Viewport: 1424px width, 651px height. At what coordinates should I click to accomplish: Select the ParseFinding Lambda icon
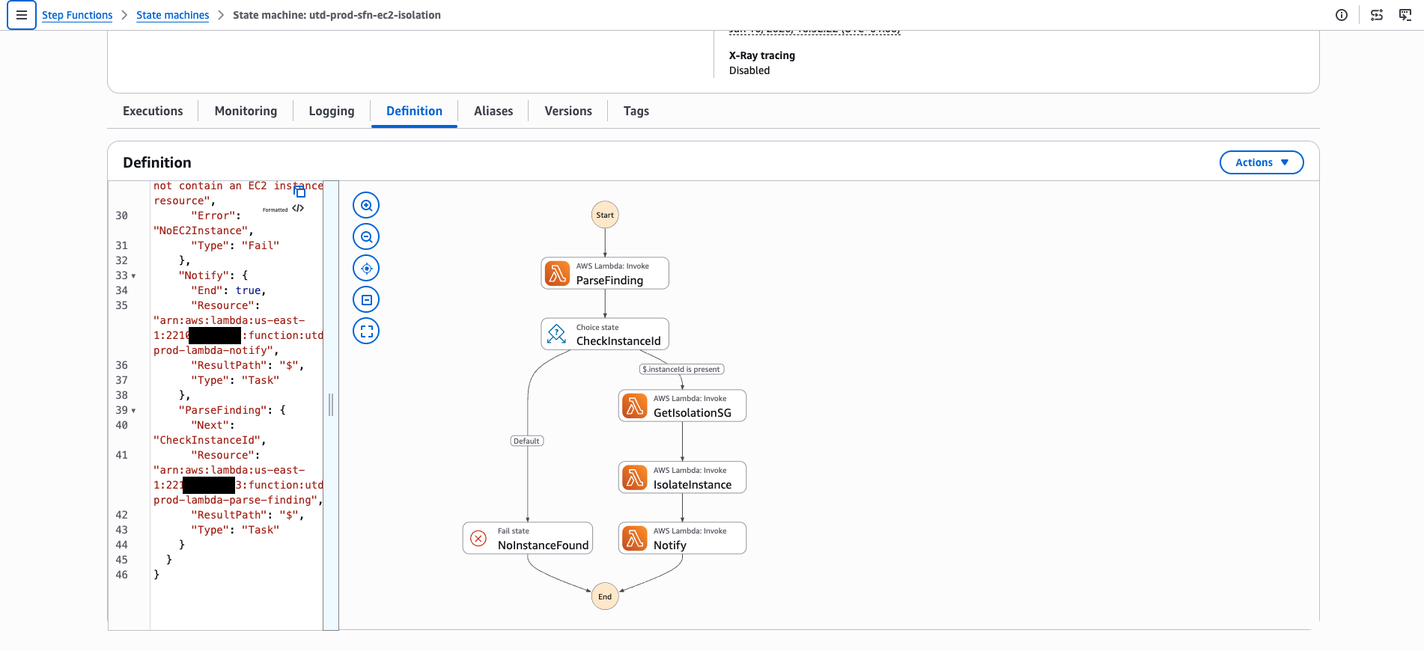557,273
